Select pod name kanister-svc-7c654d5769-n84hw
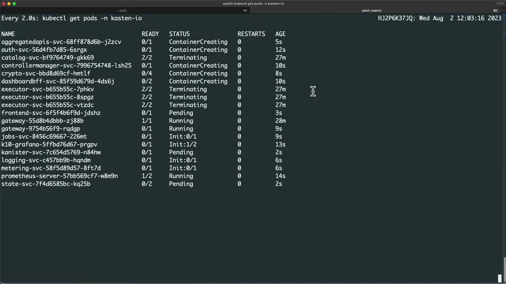The height and width of the screenshot is (284, 506). 51,152
